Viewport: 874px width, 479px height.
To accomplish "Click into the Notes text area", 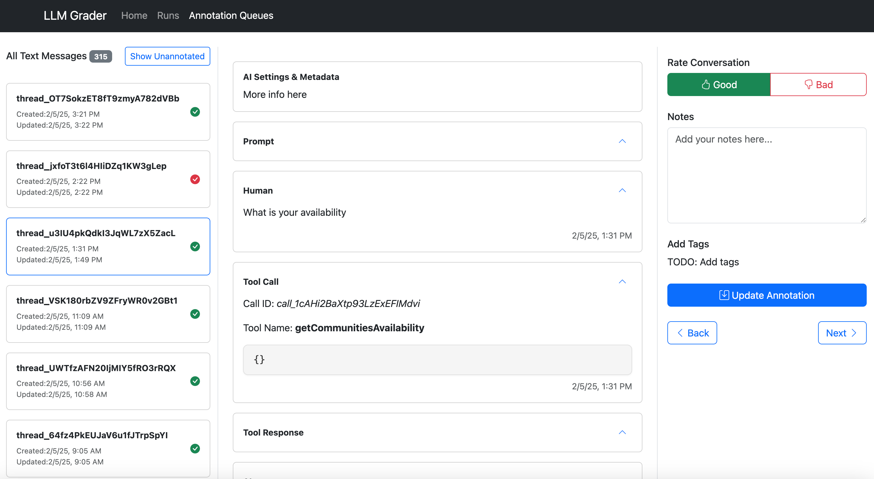I will [x=766, y=175].
